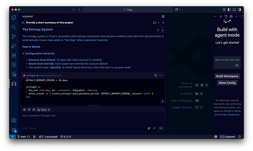The width and height of the screenshot is (253, 151).
Task: Click Add context input in Copilot panel
Action: point(227,60)
